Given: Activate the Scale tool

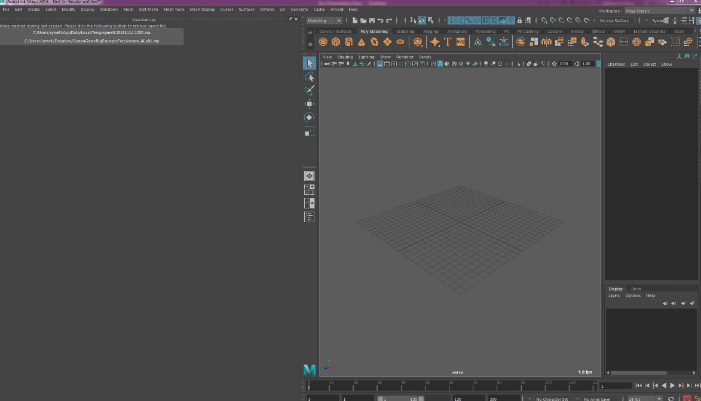Looking at the screenshot, I should (310, 131).
